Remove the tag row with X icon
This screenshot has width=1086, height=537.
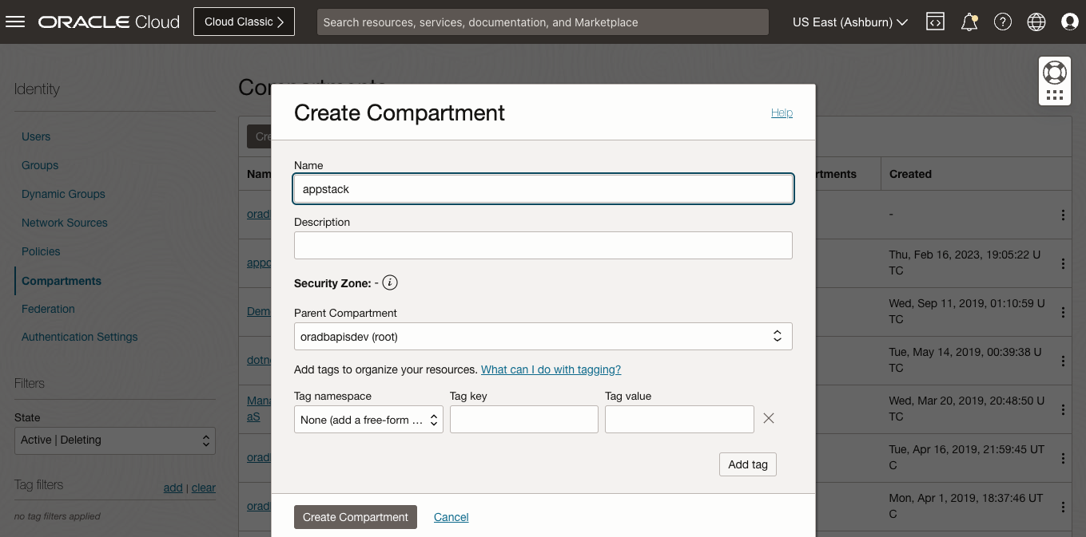click(769, 418)
